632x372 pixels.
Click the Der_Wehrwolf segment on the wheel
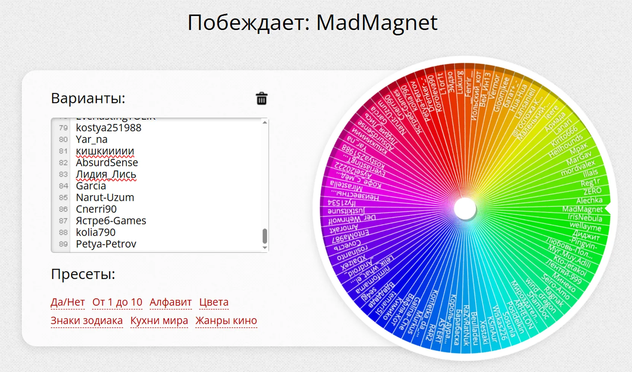click(x=352, y=219)
